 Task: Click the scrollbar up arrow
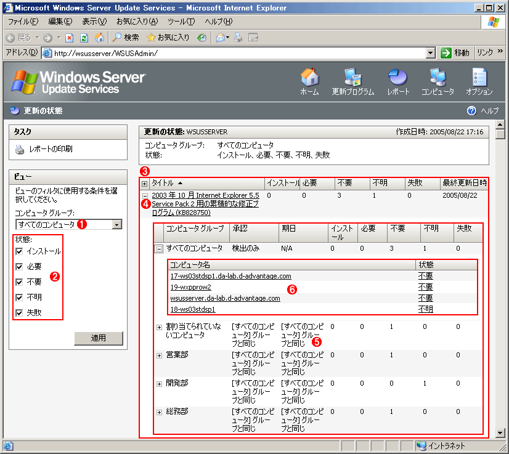pos(500,124)
